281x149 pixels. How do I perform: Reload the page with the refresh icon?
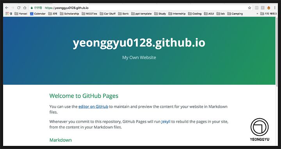[x=19, y=8]
